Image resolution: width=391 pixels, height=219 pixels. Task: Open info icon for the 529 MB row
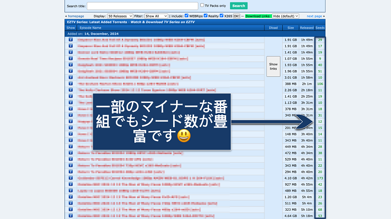[x=70, y=159]
